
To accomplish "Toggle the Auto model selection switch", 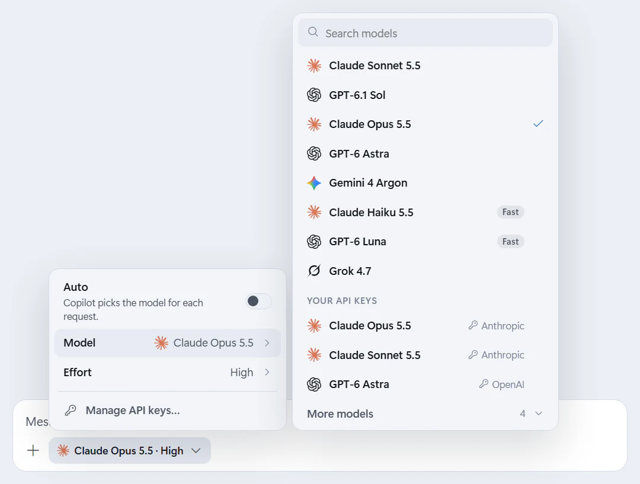I will pyautogui.click(x=258, y=301).
